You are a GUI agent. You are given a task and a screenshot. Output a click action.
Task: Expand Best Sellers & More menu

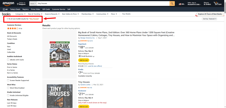point(71,14)
